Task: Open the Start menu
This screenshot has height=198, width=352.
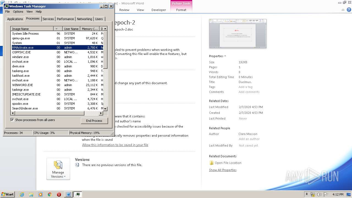Action: click(x=7, y=194)
